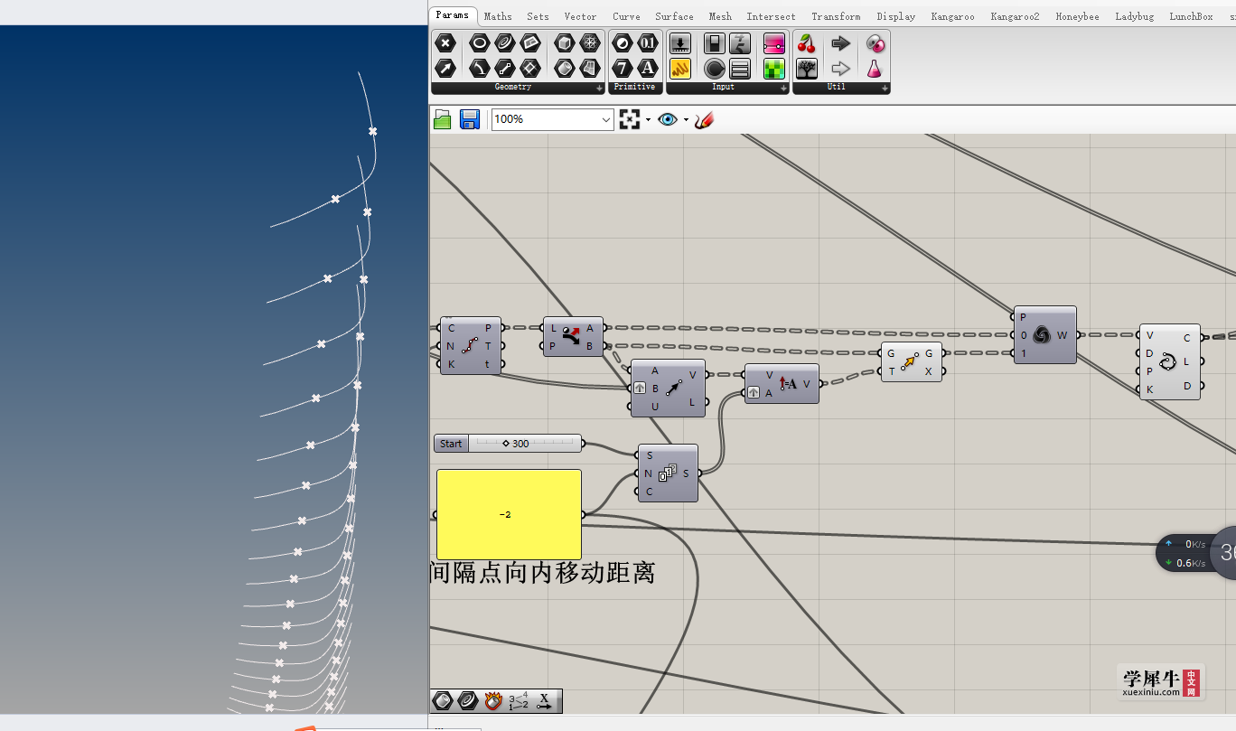Switch to the Sets tab

(538, 16)
